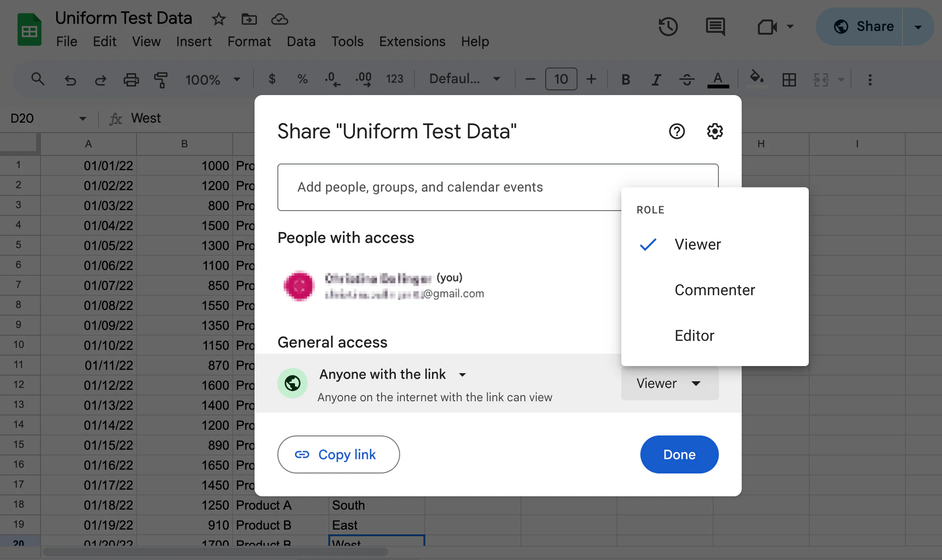The image size is (942, 560).
Task: Undo the last action
Action: [70, 80]
